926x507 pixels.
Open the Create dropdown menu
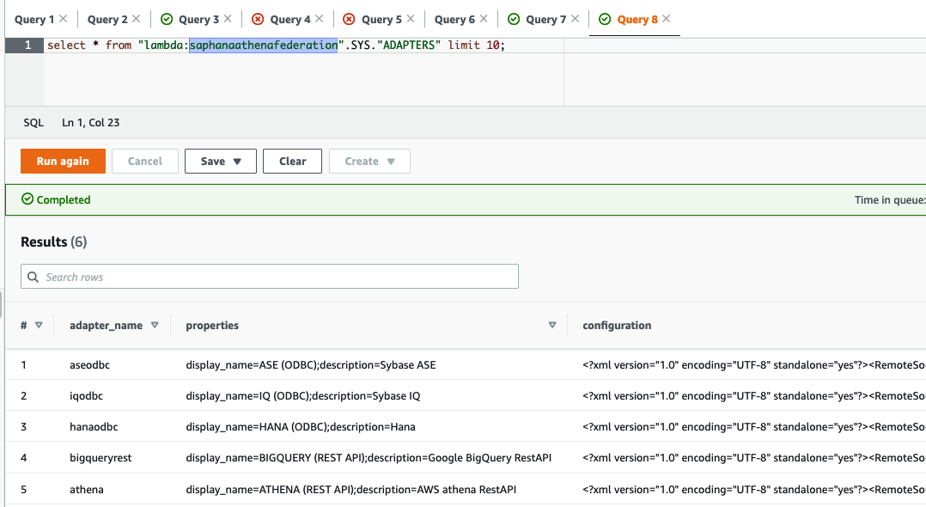369,161
